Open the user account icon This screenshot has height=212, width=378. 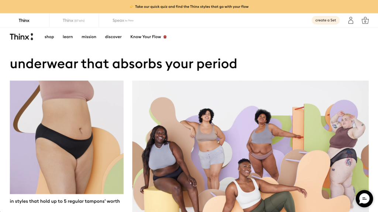tap(351, 21)
